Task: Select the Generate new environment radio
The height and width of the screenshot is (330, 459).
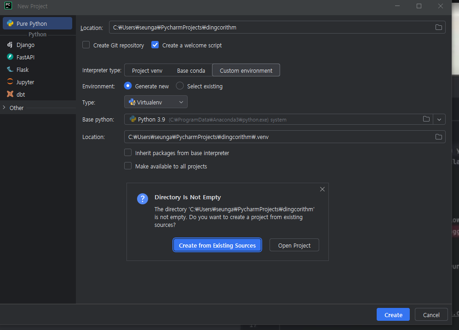Action: [x=128, y=86]
